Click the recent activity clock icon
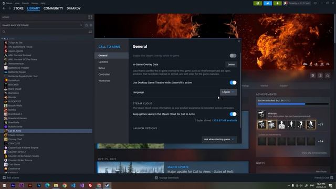 point(86,25)
